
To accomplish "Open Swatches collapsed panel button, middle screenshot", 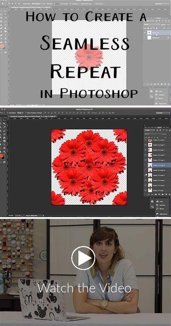I will [x=161, y=205].
